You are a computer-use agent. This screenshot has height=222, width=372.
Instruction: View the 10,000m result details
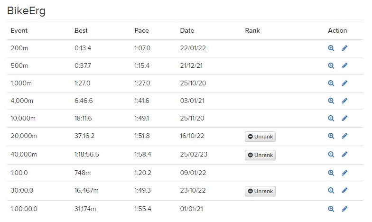point(331,119)
